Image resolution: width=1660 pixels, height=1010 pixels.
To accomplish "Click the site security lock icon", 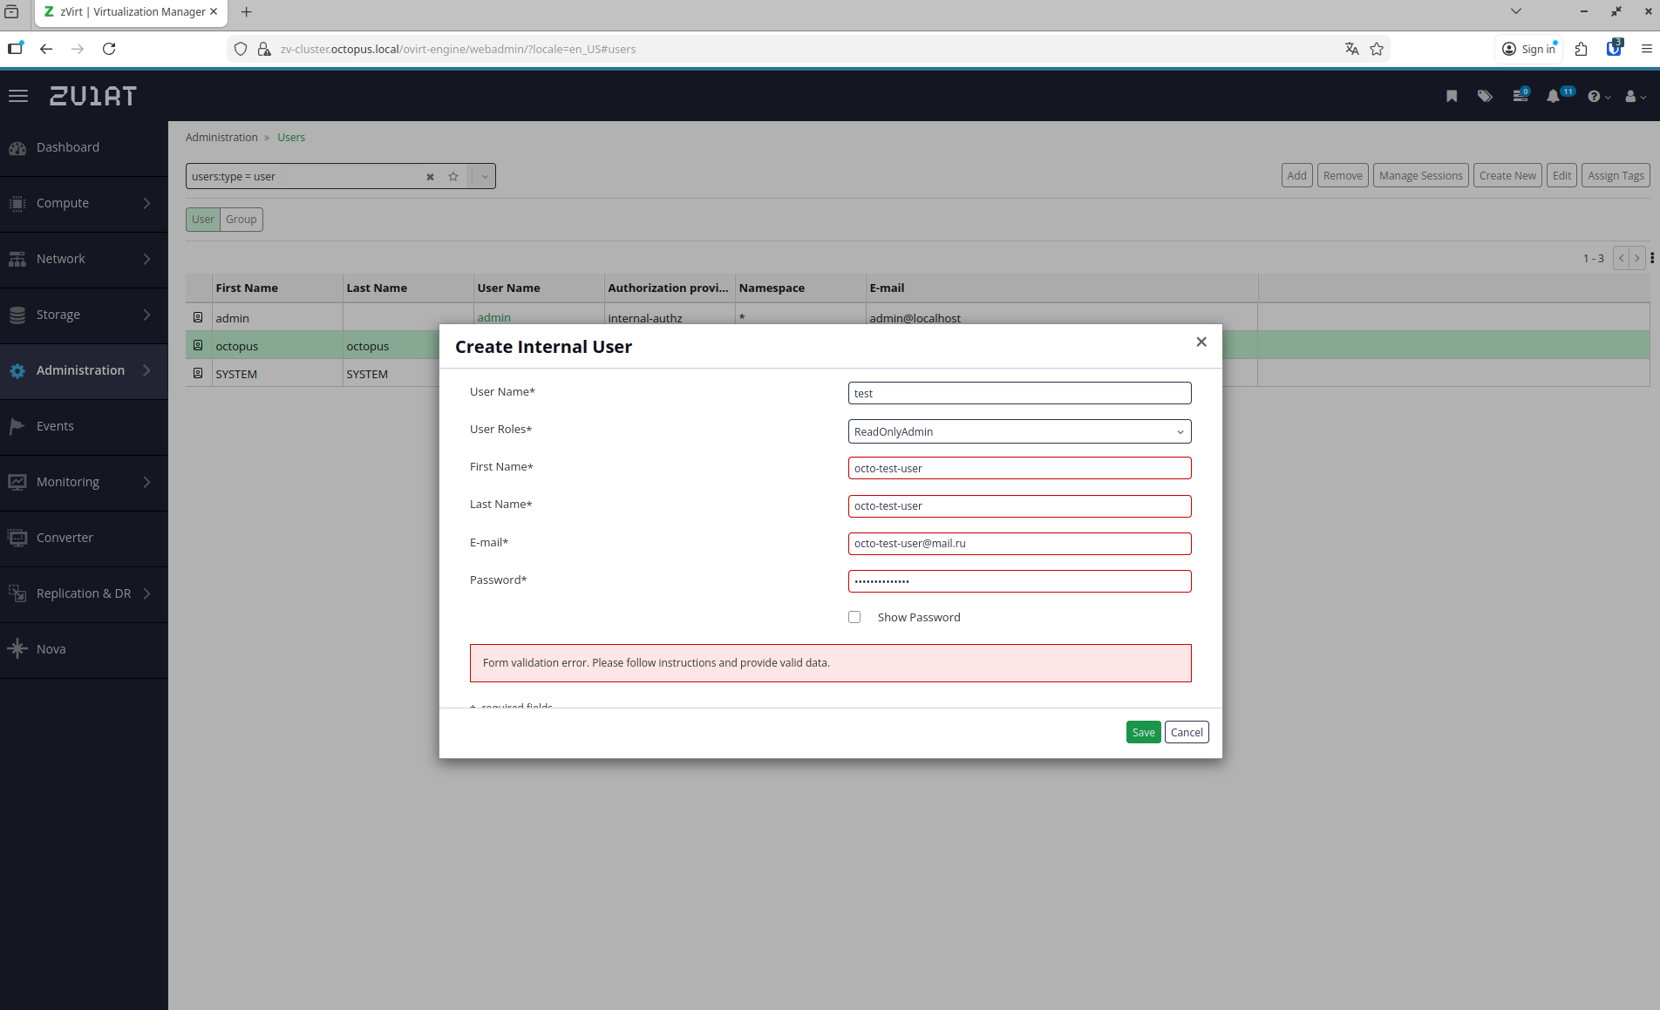I will [264, 49].
